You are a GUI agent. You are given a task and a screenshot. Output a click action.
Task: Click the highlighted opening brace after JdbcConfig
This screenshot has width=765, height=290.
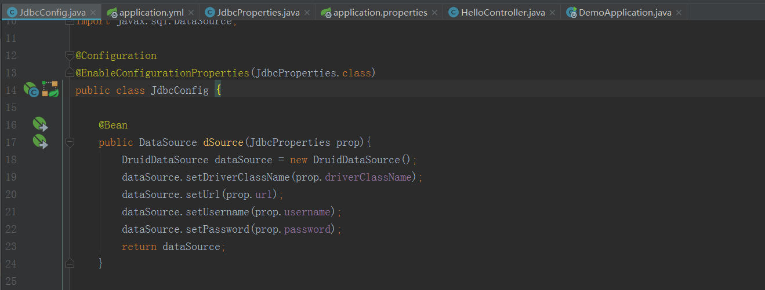click(x=218, y=90)
